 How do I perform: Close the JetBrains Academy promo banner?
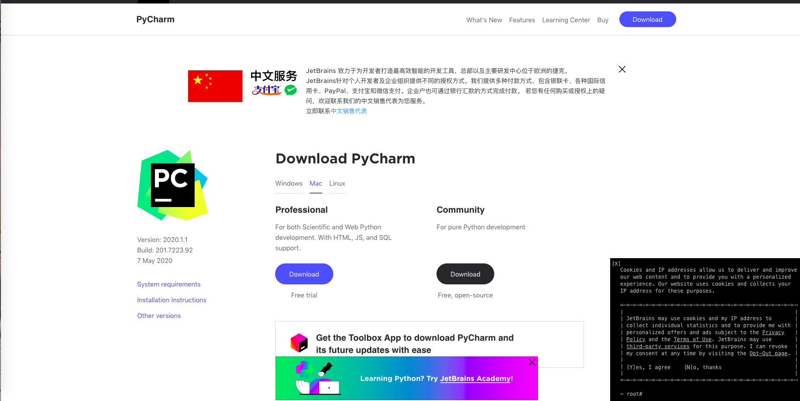532,362
